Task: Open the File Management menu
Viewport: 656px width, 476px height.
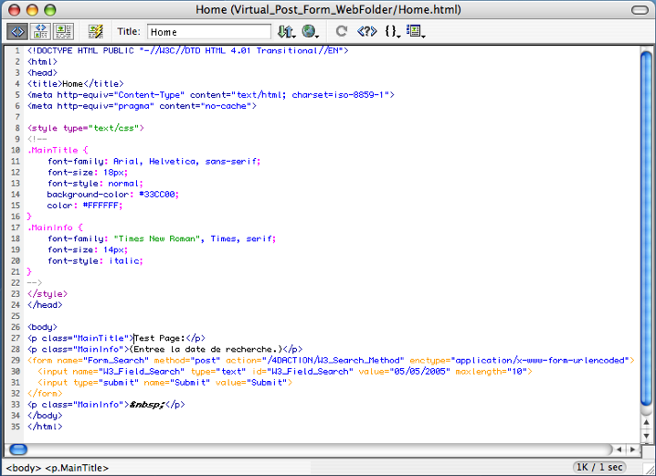Action: point(286,31)
